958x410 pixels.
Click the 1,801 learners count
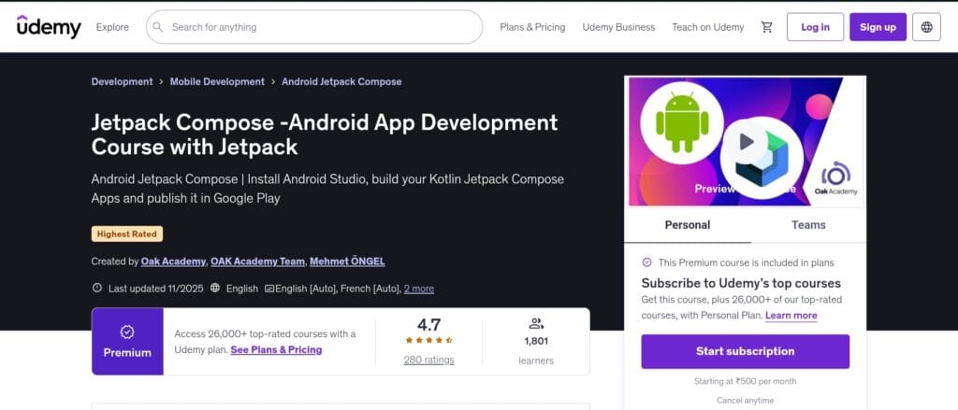[x=536, y=341]
